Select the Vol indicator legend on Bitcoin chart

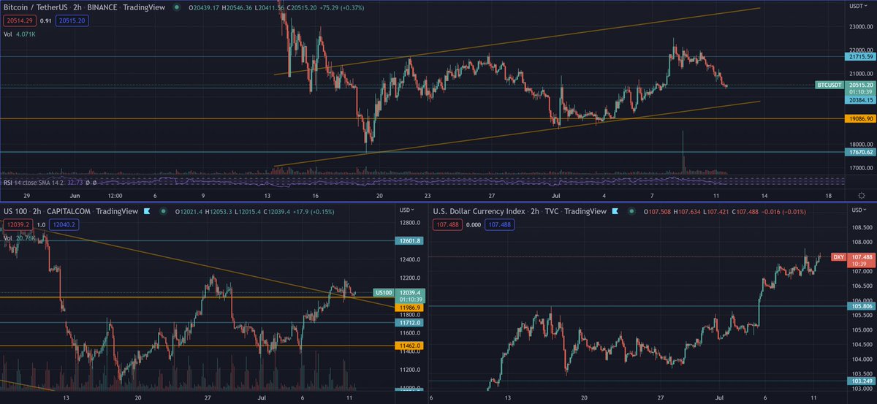click(x=20, y=34)
